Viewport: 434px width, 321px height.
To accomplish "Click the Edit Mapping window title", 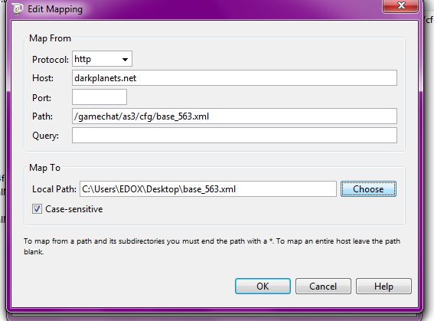I will (x=55, y=9).
